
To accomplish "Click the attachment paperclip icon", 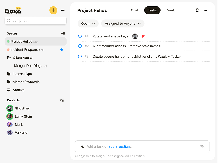I will [82, 146].
